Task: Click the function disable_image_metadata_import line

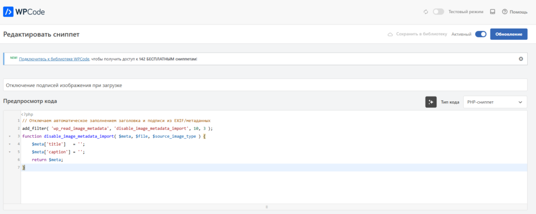Action: (113, 136)
